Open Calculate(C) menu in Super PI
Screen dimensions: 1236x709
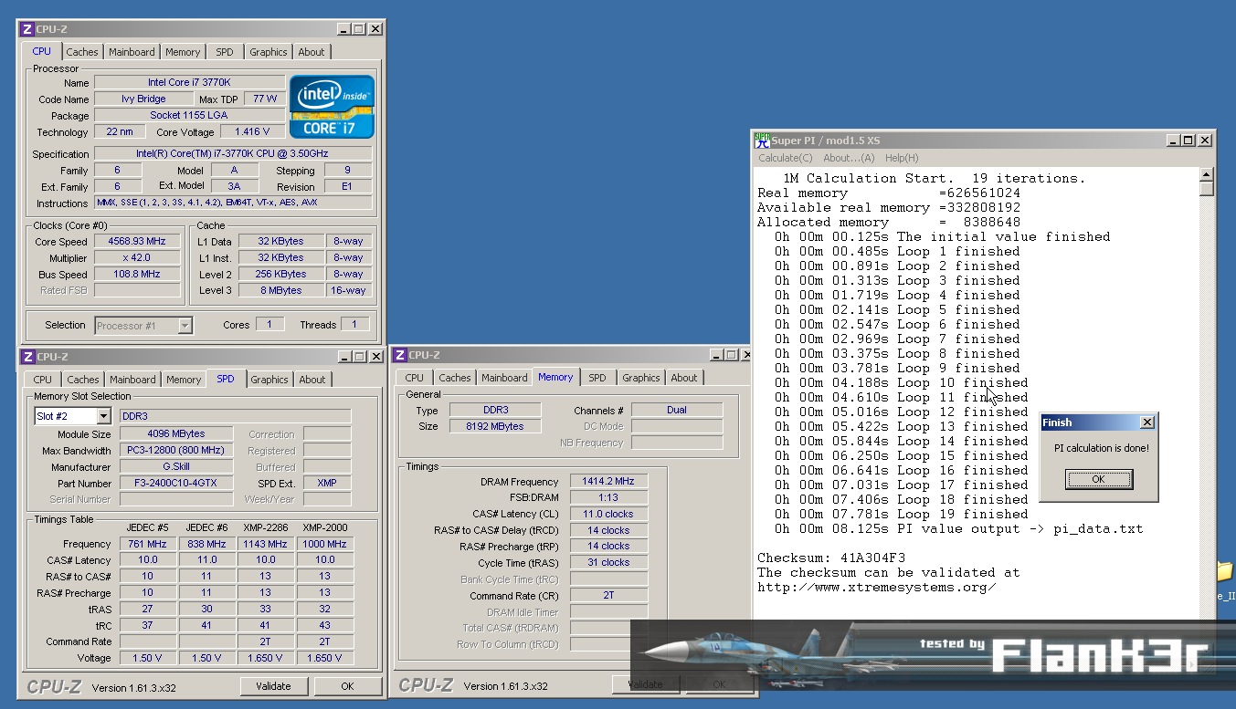click(786, 158)
